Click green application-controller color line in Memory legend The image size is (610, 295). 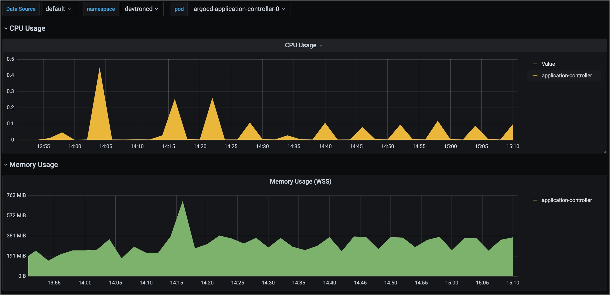(535, 200)
